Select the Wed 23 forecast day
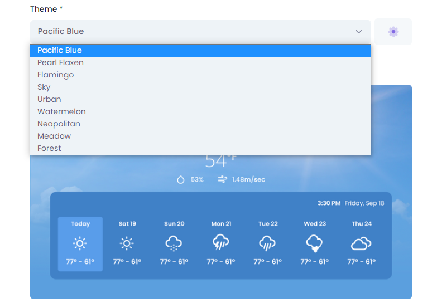Screen dimensions: 442x303 315,244
